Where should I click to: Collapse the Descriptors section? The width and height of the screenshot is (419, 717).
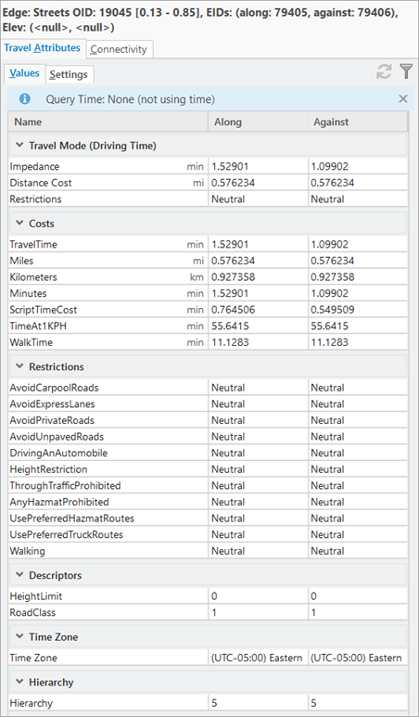(19, 575)
